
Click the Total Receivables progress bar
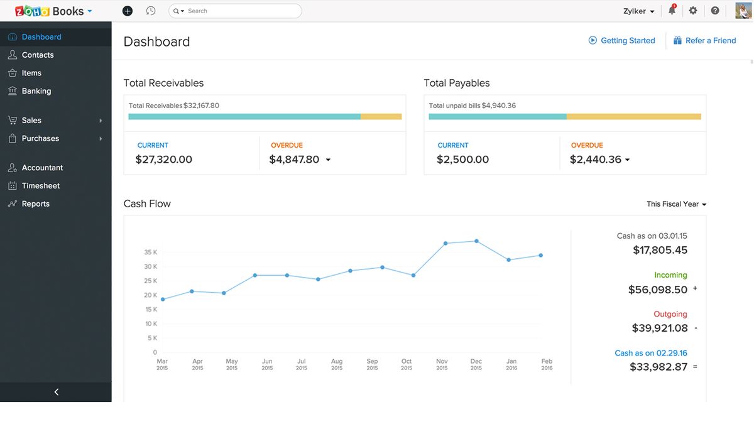pos(264,116)
